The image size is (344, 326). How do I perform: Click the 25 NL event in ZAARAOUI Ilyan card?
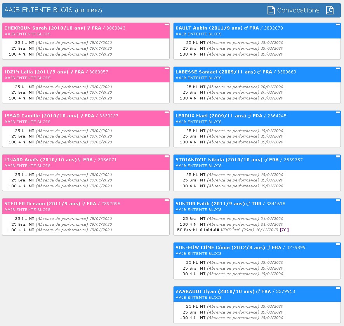coord(192,306)
